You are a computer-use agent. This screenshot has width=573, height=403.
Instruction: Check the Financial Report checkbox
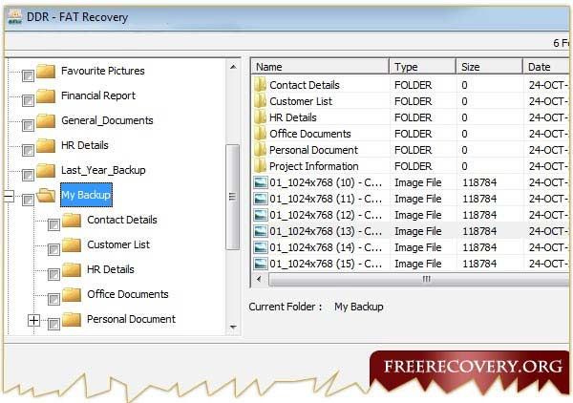[28, 101]
